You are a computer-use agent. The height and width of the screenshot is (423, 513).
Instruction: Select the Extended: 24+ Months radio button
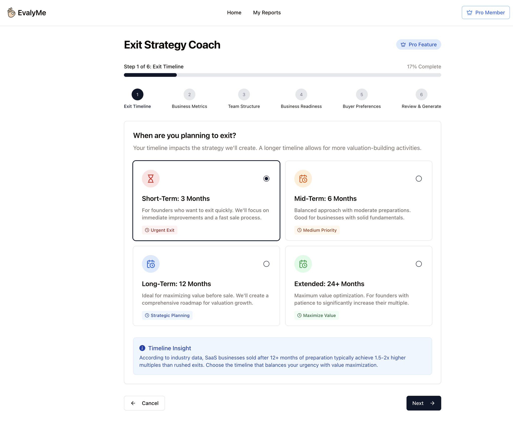click(419, 264)
